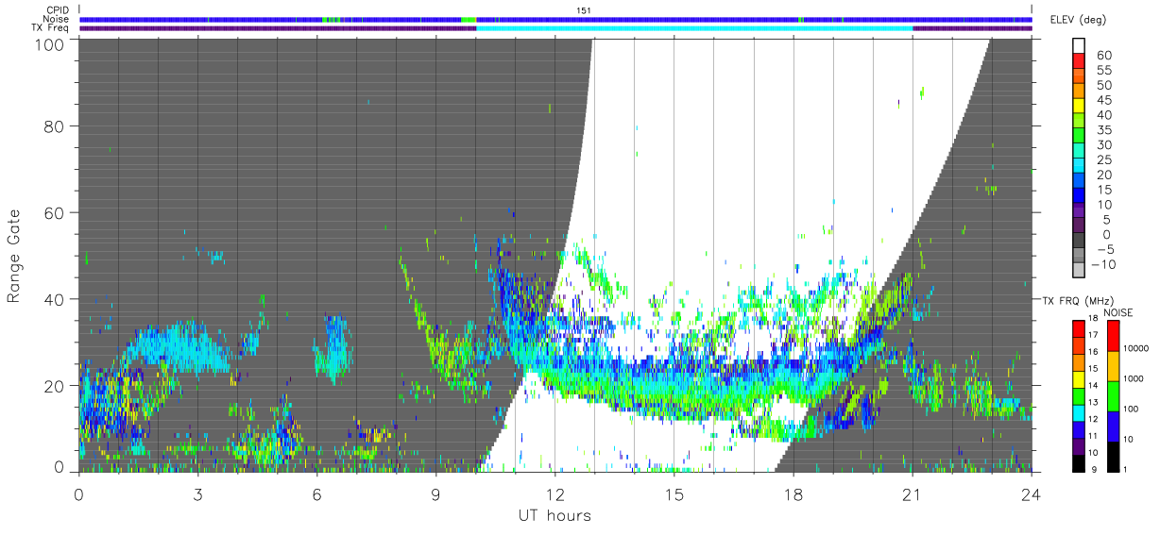
Task: Click the '45' label on the elevation bar
Action: (x=1103, y=100)
